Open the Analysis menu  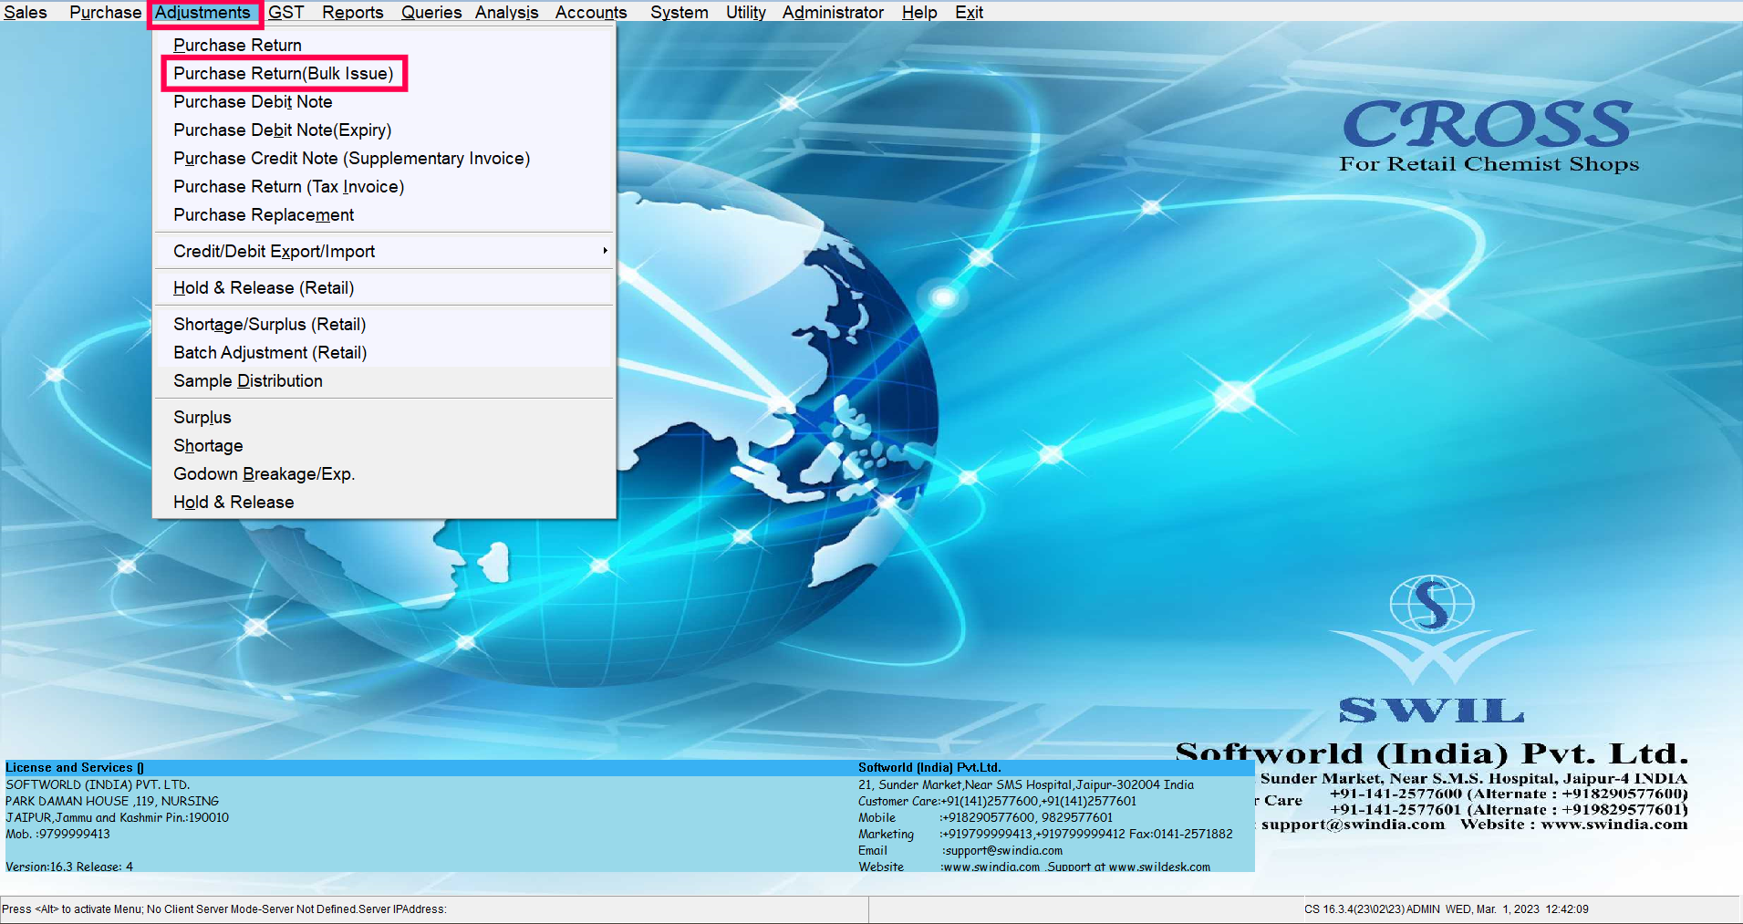pyautogui.click(x=506, y=12)
